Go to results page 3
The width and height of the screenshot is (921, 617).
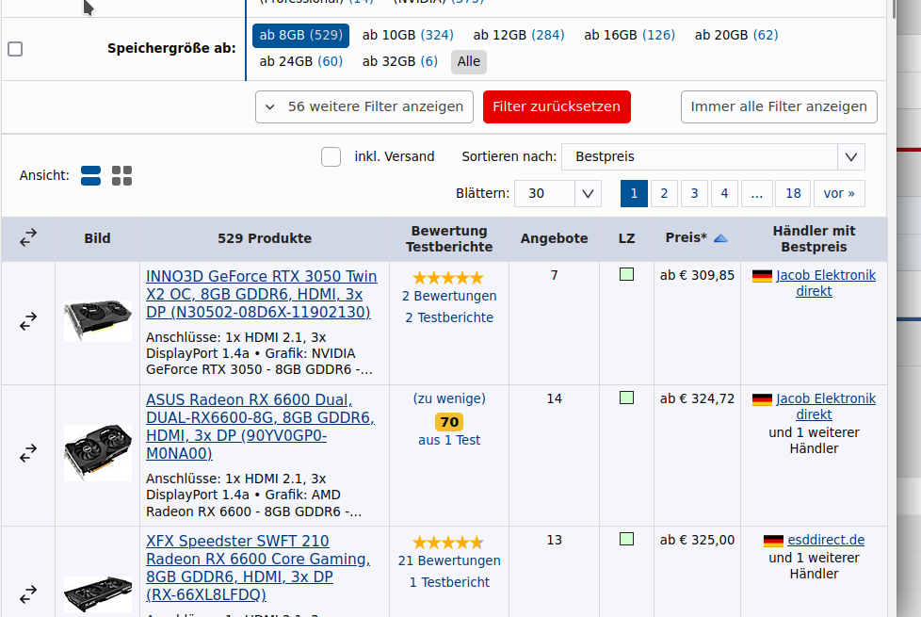tap(694, 193)
